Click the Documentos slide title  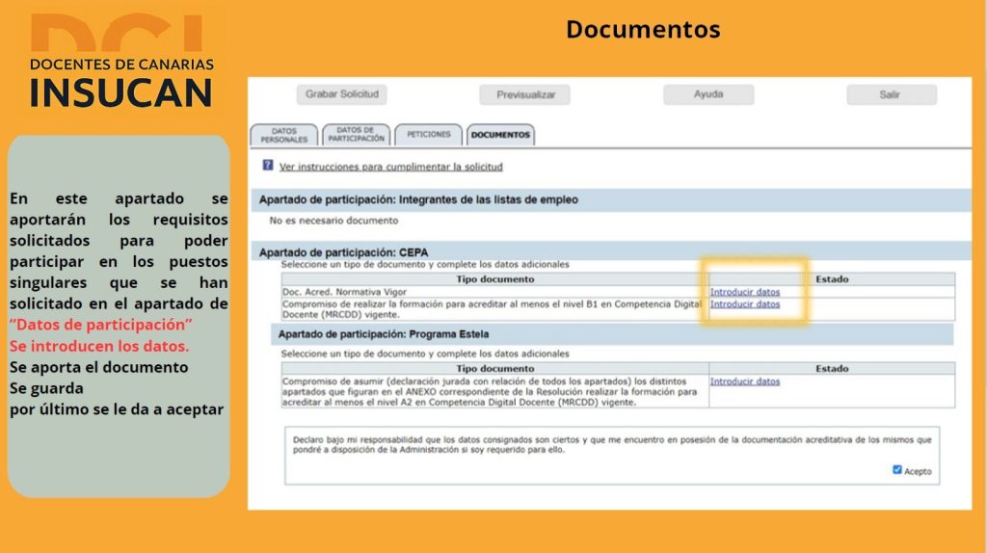coord(643,30)
